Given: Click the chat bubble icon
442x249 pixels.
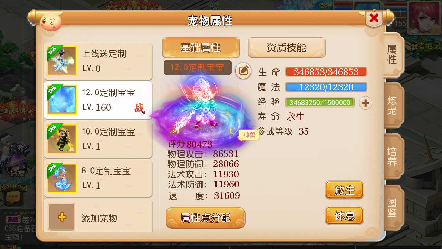Looking at the screenshot, I should (x=13, y=197).
